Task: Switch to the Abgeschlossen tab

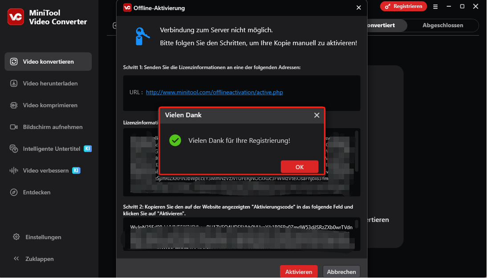Action: point(442,25)
